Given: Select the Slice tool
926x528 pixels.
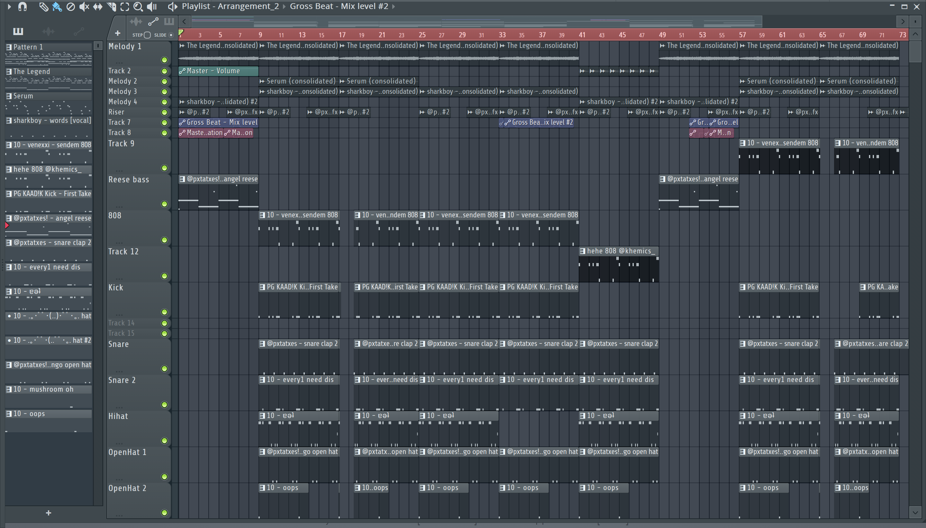Looking at the screenshot, I should pyautogui.click(x=112, y=6).
